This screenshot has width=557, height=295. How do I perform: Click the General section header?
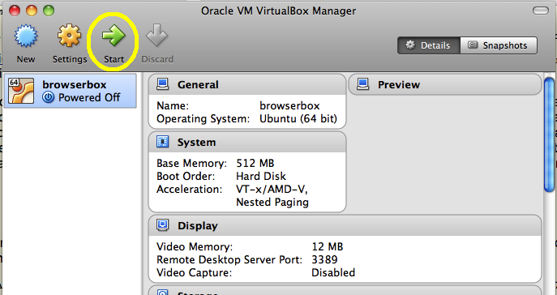tap(247, 84)
